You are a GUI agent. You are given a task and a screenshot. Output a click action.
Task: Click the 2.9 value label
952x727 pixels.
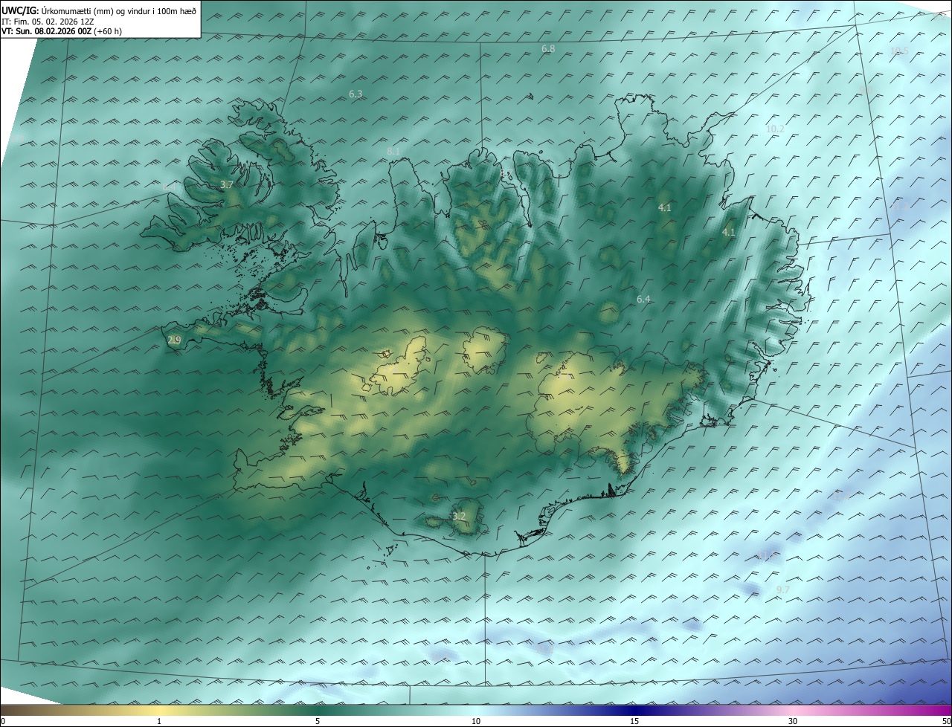[x=174, y=340]
